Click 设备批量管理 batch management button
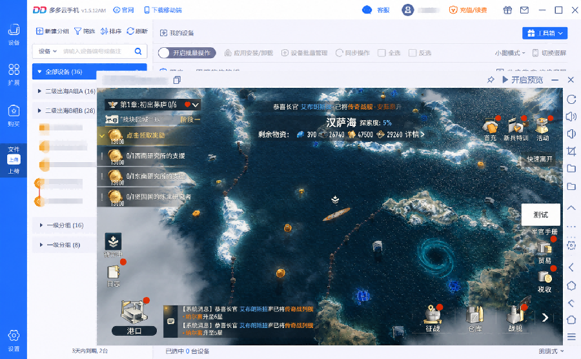581x359 pixels. 304,53
